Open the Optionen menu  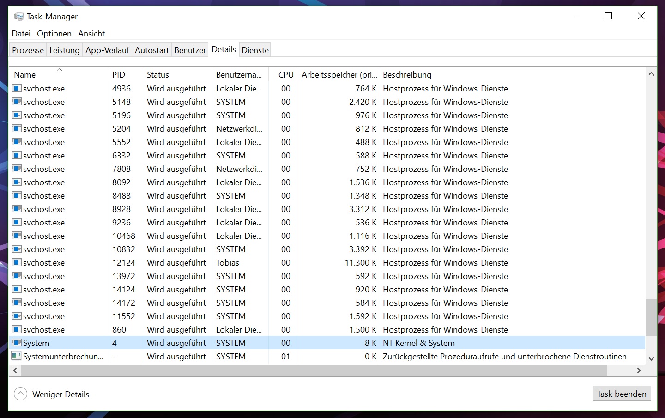tap(54, 34)
